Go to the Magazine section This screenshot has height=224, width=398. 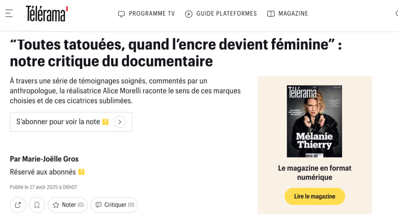tap(293, 14)
